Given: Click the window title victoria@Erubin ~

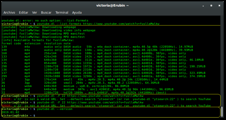Looking at the screenshot, I should 112,6.
